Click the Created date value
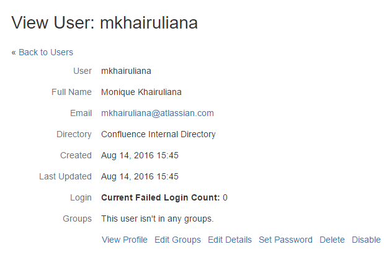This screenshot has width=384, height=257. click(x=140, y=155)
